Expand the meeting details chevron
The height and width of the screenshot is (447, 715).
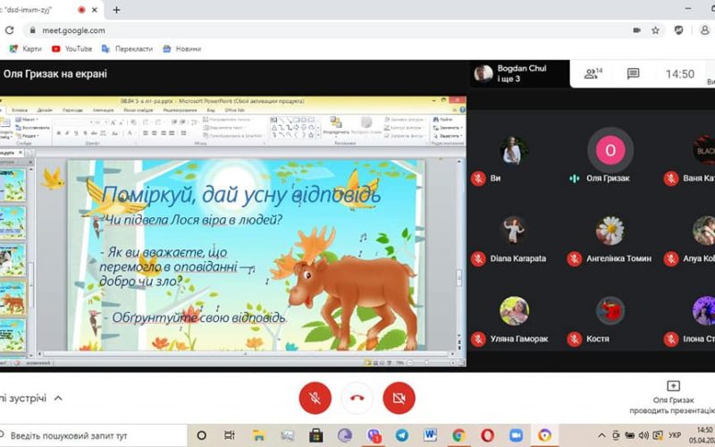pyautogui.click(x=58, y=398)
